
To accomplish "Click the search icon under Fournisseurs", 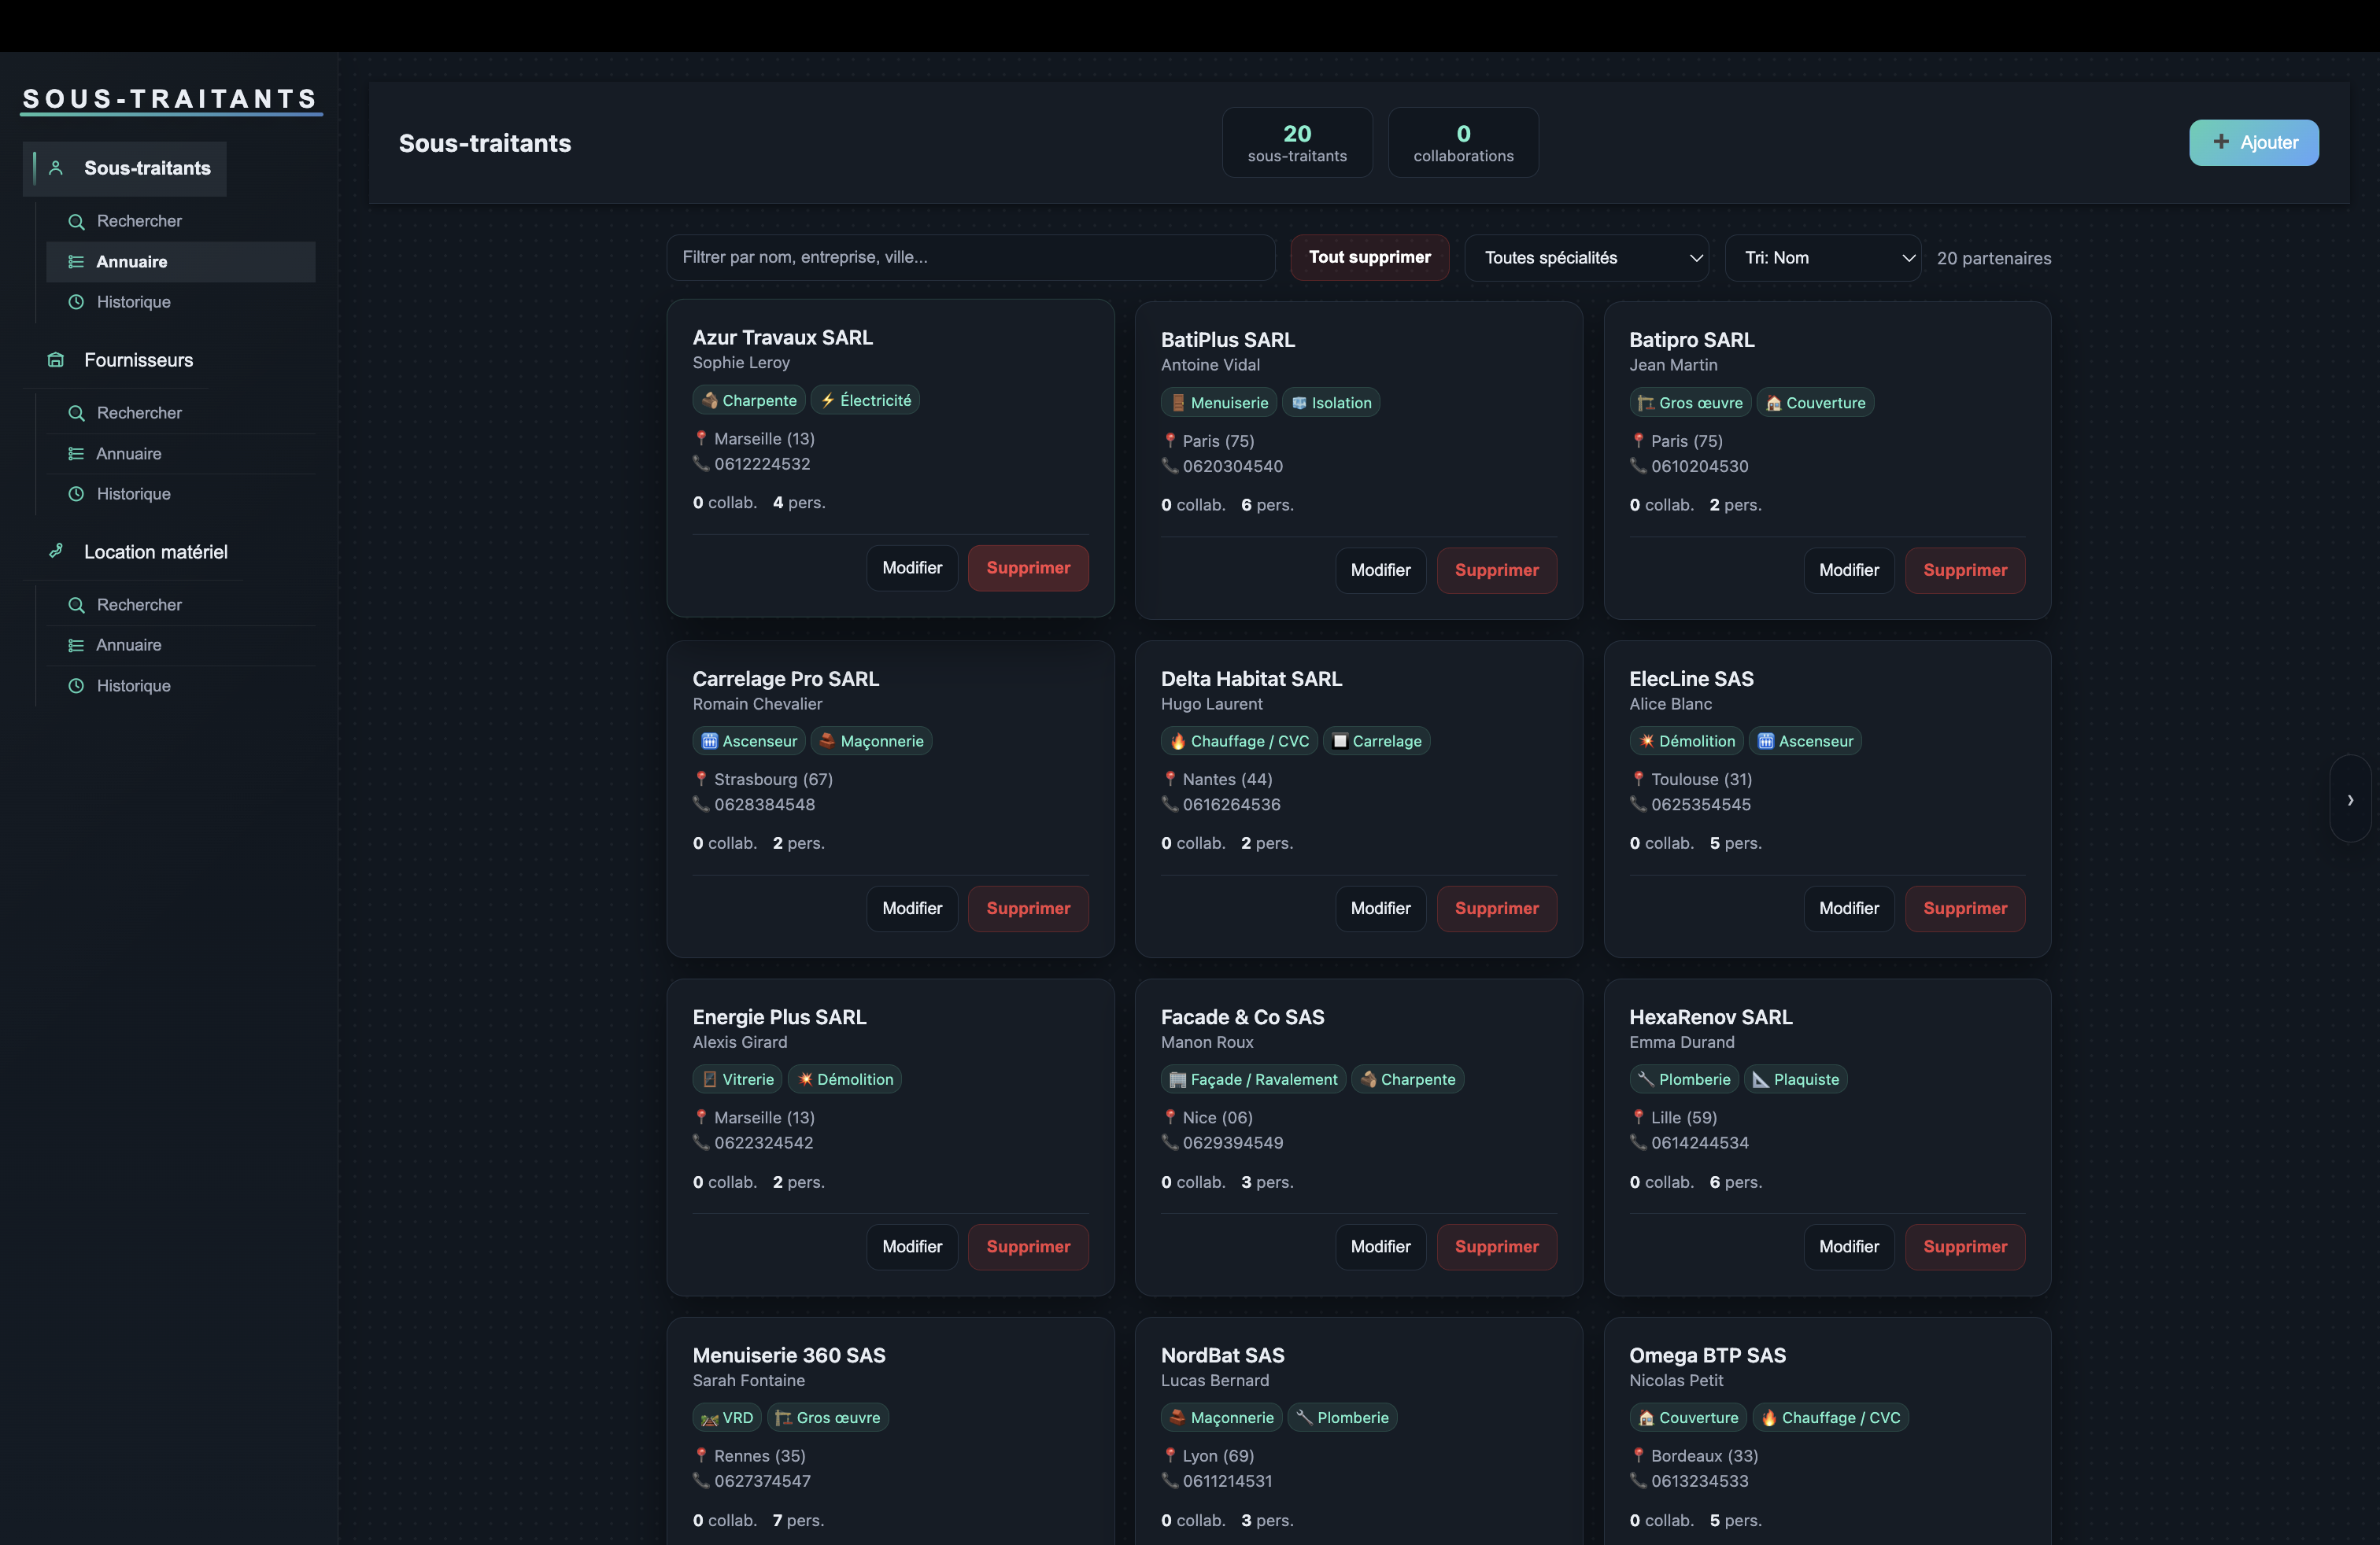I will [x=76, y=413].
